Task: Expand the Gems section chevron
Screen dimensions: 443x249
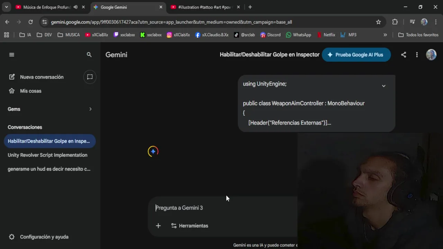Action: click(90, 109)
